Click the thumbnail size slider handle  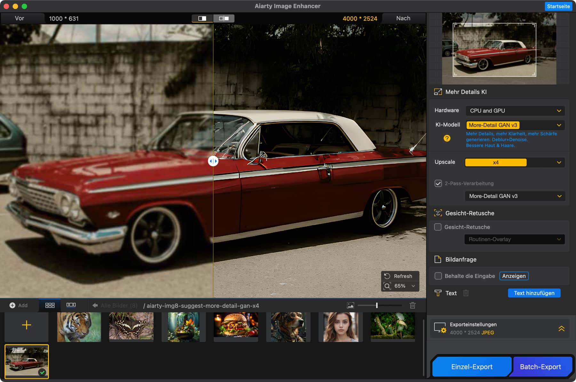pyautogui.click(x=377, y=305)
